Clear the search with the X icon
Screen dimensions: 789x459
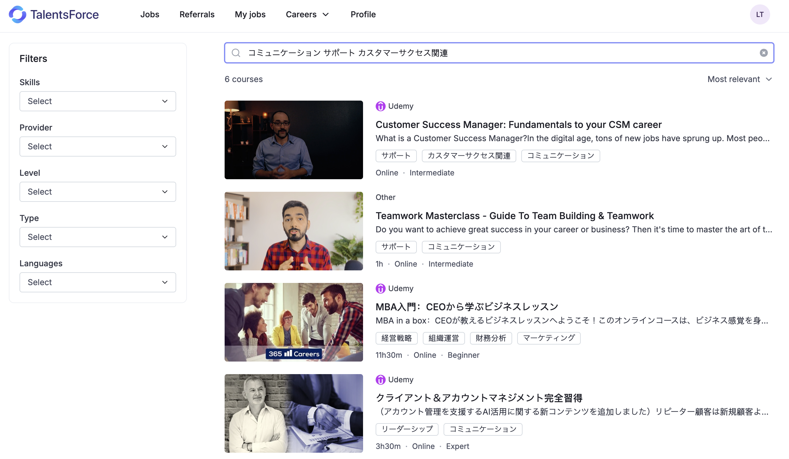point(764,53)
